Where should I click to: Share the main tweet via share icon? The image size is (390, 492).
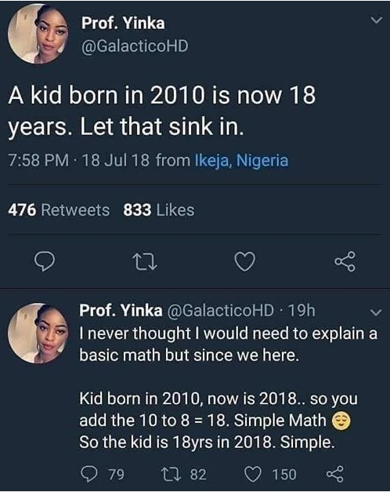click(x=345, y=261)
